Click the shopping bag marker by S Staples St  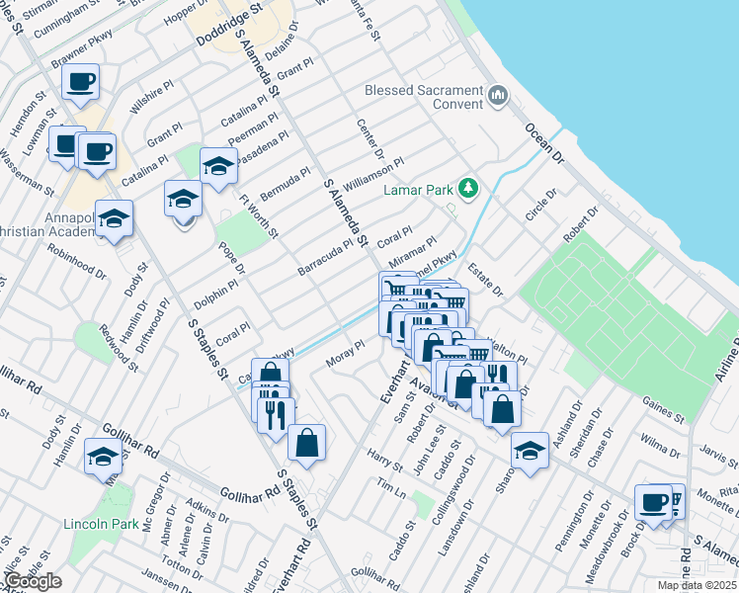(307, 444)
